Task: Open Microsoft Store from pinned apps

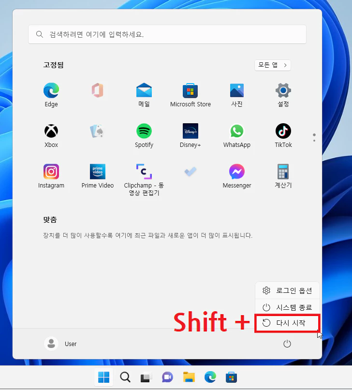Action: click(191, 95)
